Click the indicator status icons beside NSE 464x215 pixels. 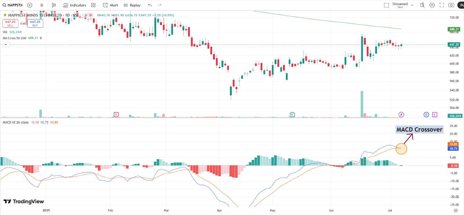point(88,15)
